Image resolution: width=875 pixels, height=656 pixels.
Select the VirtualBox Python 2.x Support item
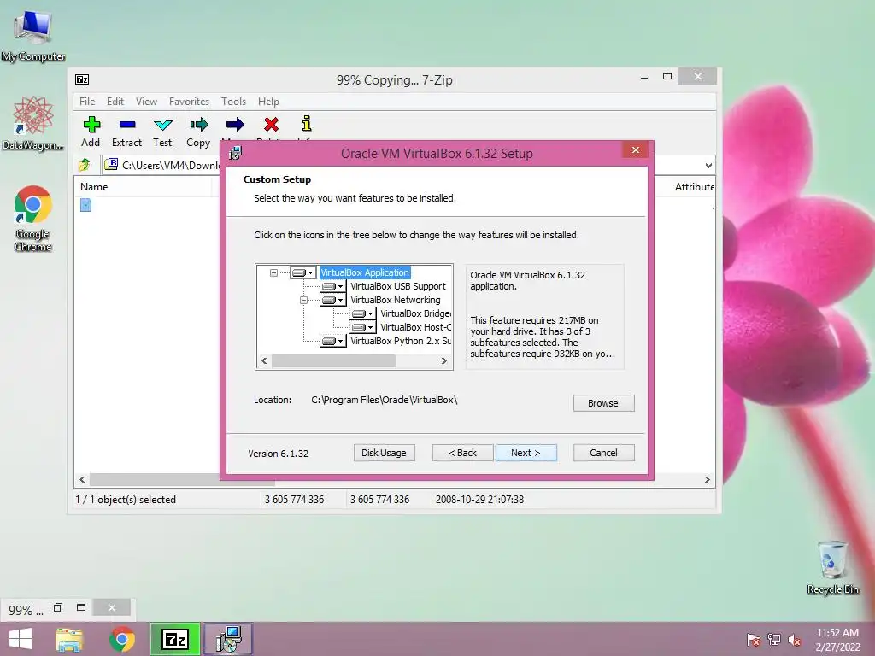pos(401,341)
